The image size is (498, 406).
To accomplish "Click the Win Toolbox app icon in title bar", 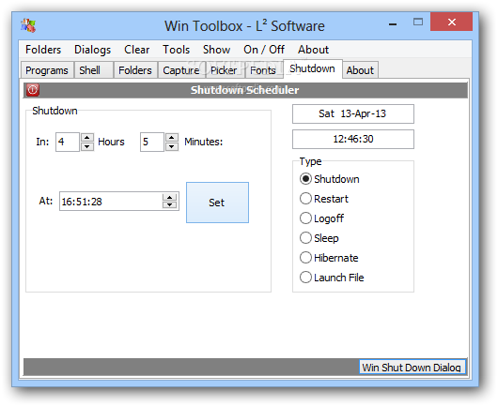I will point(28,25).
